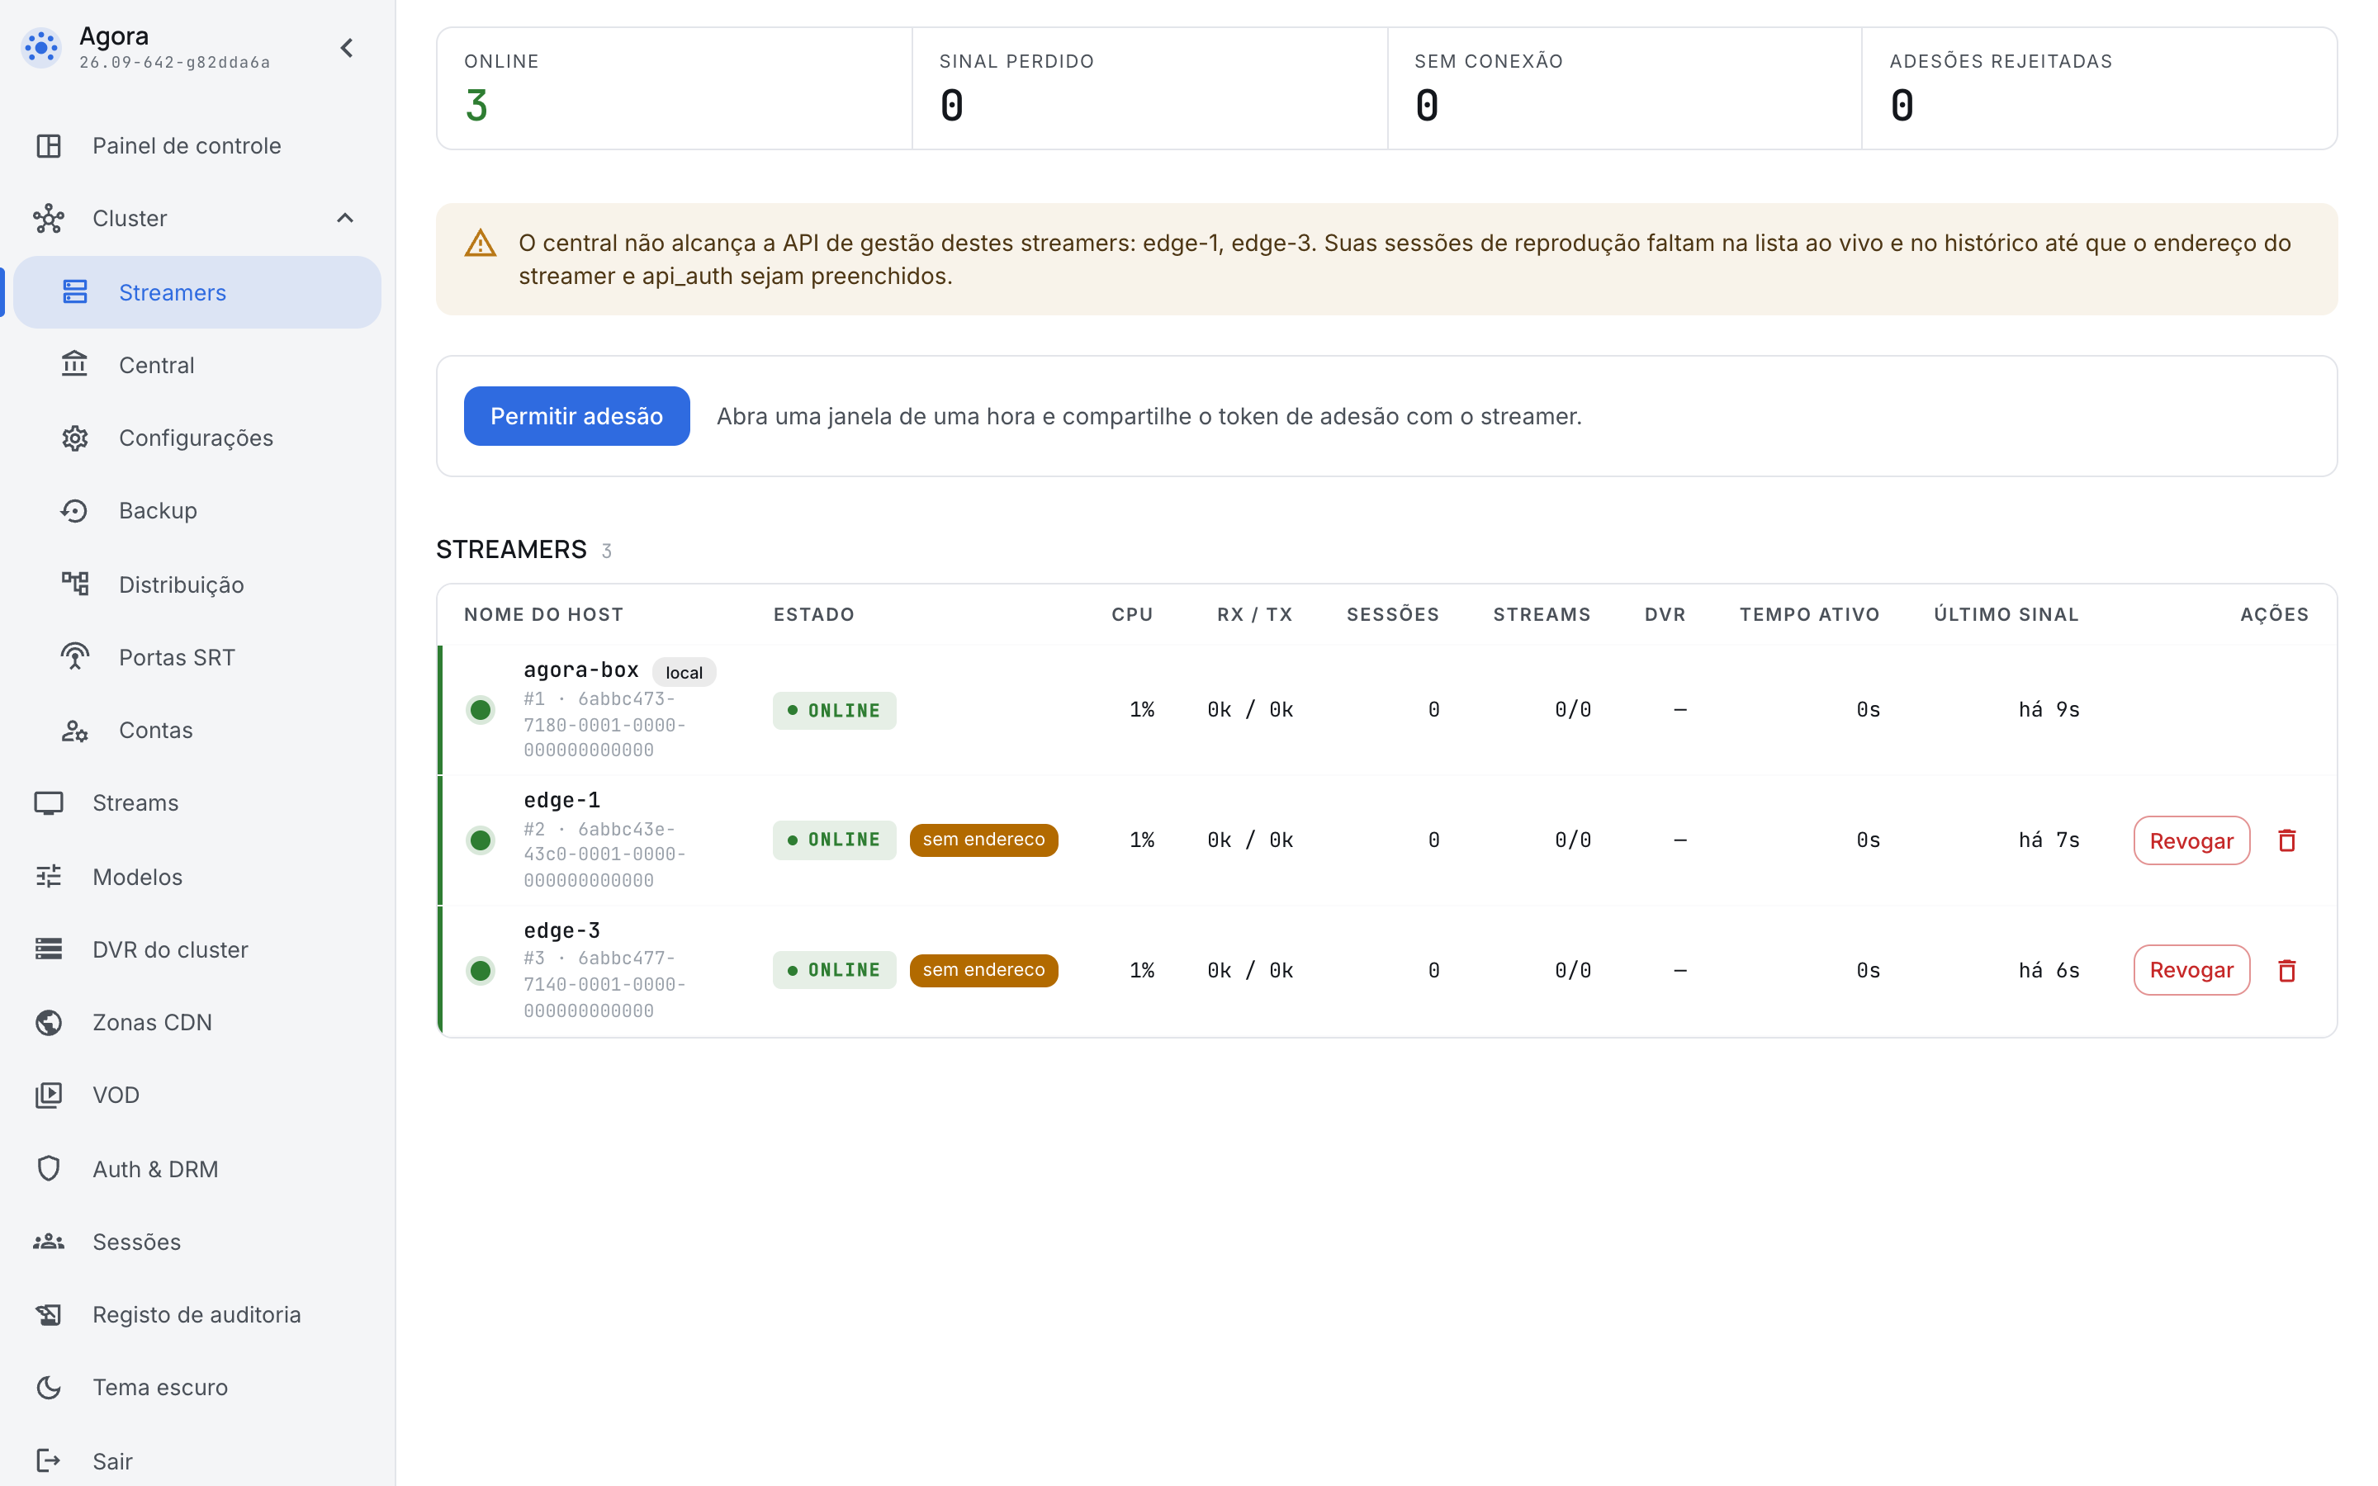Open the Portas SRT antenna icon
This screenshot has height=1486, width=2378.
(74, 656)
